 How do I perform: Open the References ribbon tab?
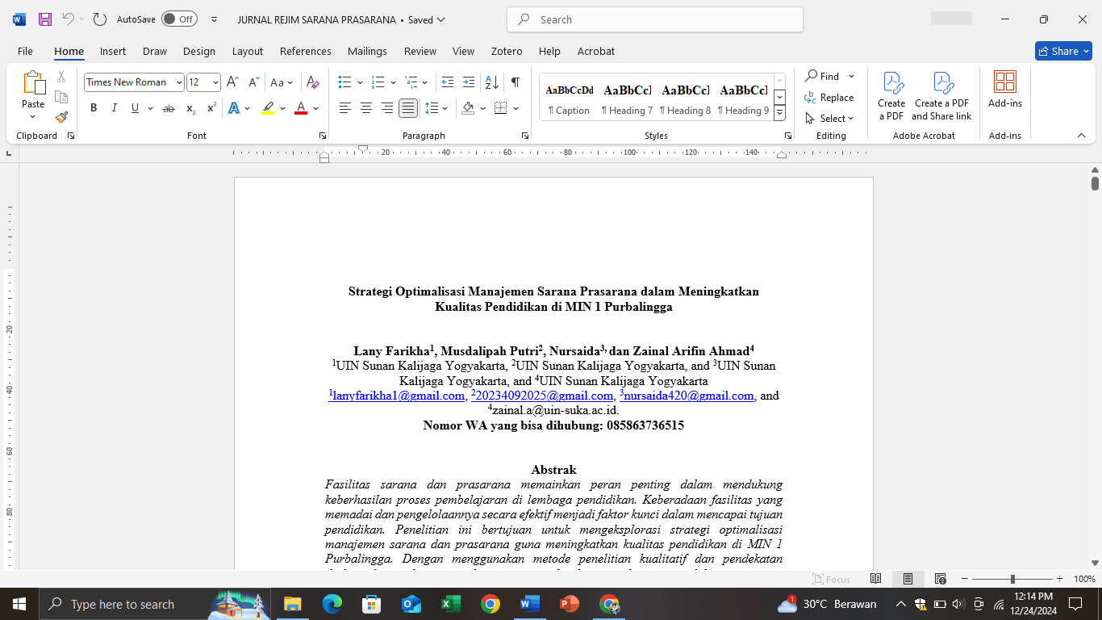(306, 51)
